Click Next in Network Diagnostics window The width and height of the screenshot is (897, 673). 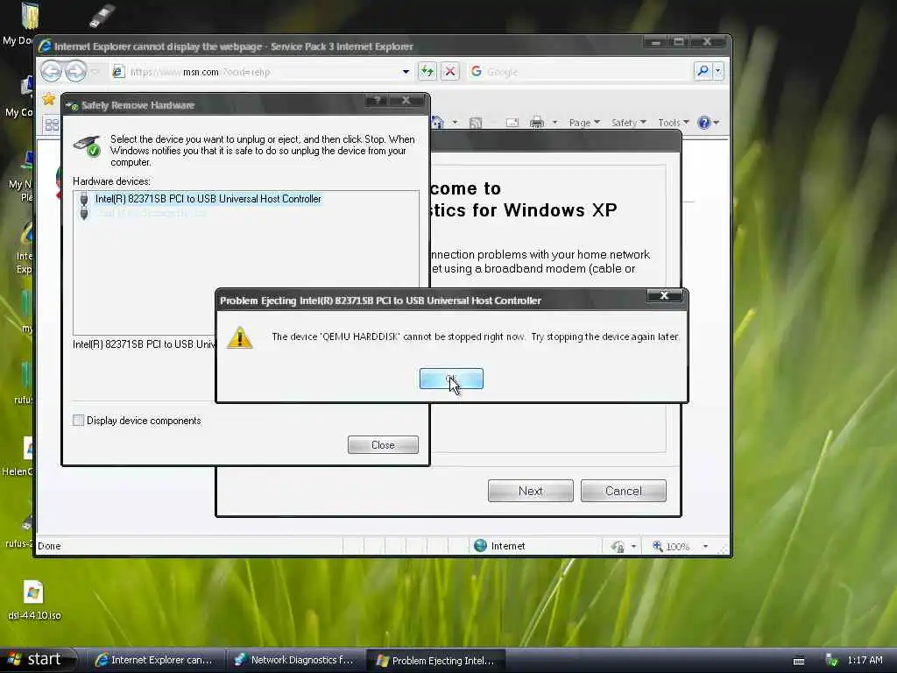[530, 491]
